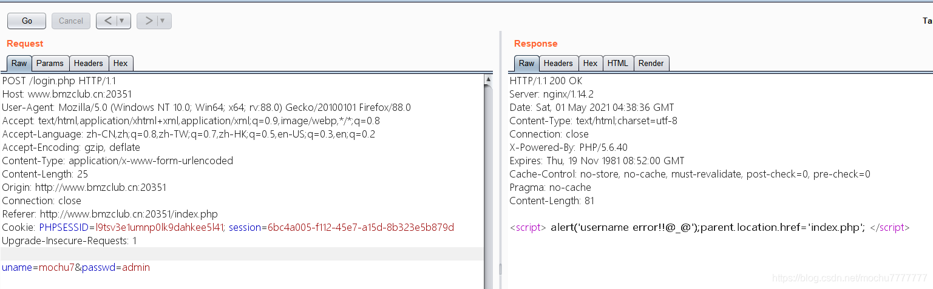Click the Go button to send the request
The image size is (933, 289).
point(27,21)
